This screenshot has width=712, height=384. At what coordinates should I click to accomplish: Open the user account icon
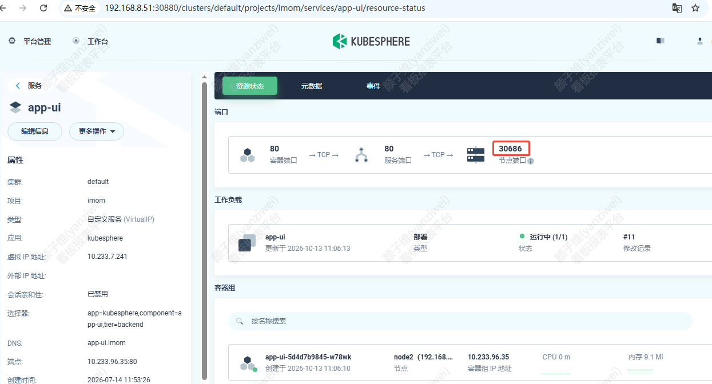(699, 41)
